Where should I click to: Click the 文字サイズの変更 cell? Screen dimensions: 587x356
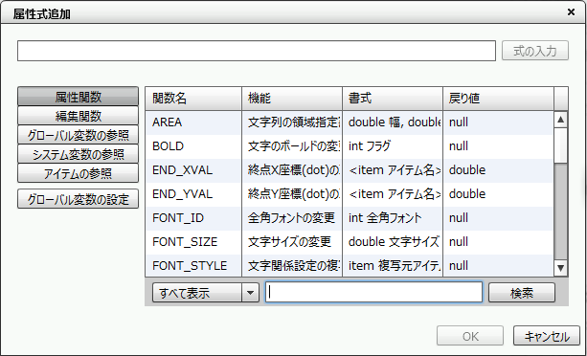[292, 242]
